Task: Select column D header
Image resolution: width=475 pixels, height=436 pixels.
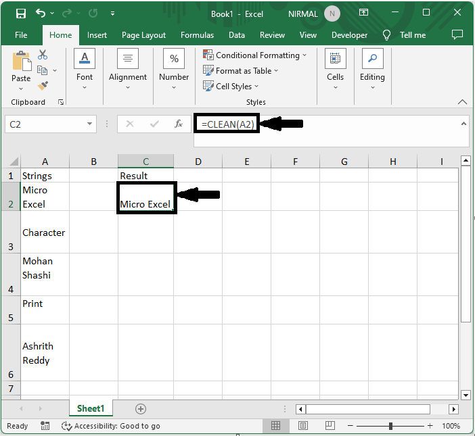Action: (x=198, y=162)
